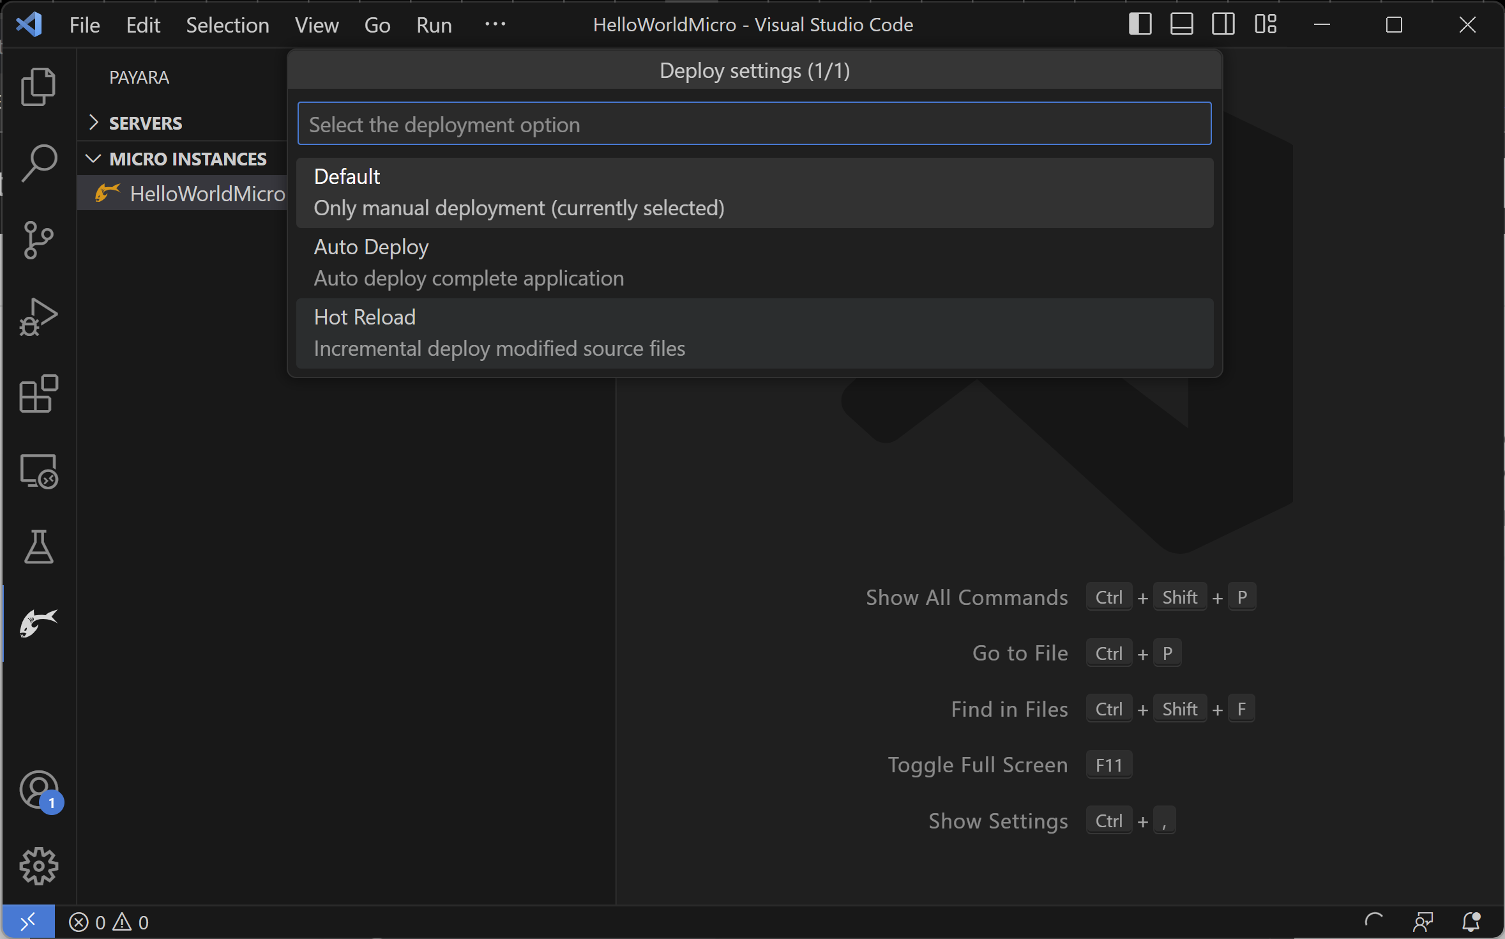This screenshot has height=939, width=1505.
Task: Collapse the MICRO INSTANCES section
Action: pyautogui.click(x=94, y=157)
